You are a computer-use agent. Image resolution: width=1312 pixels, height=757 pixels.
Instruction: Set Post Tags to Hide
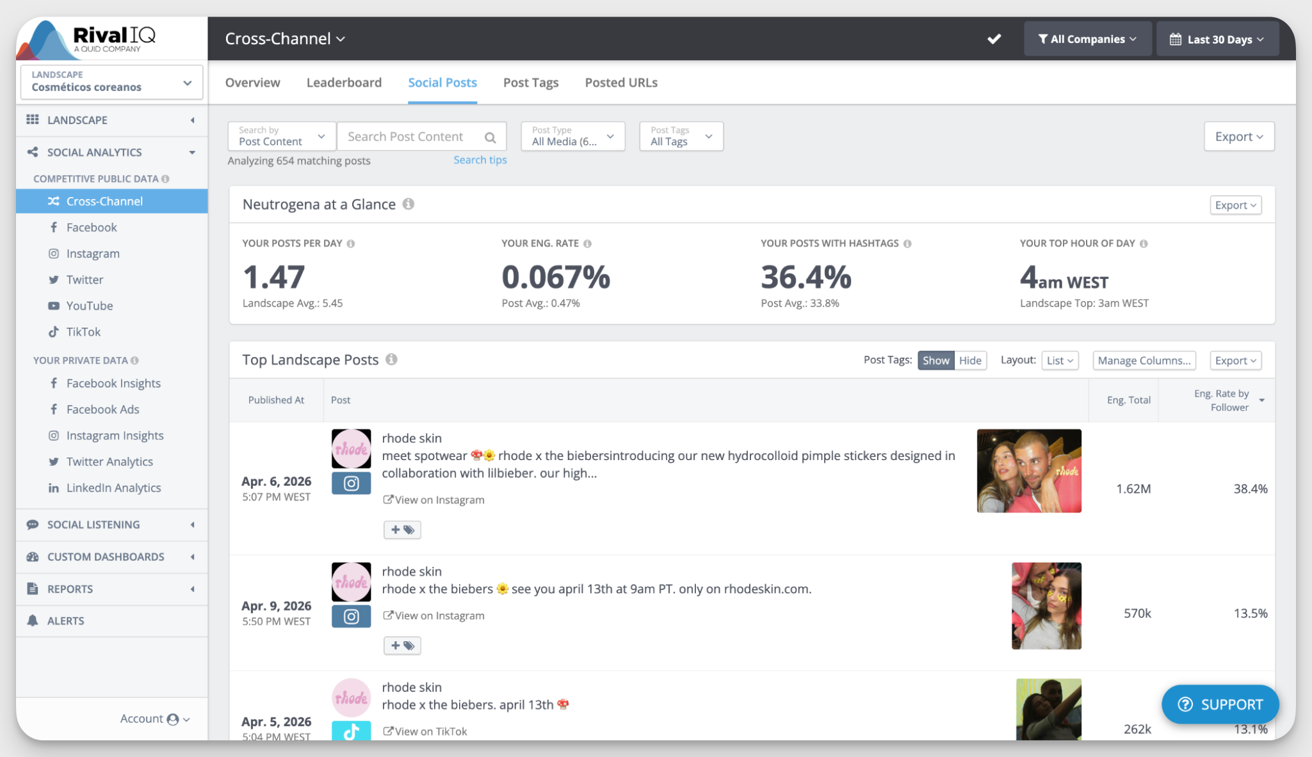click(x=969, y=360)
